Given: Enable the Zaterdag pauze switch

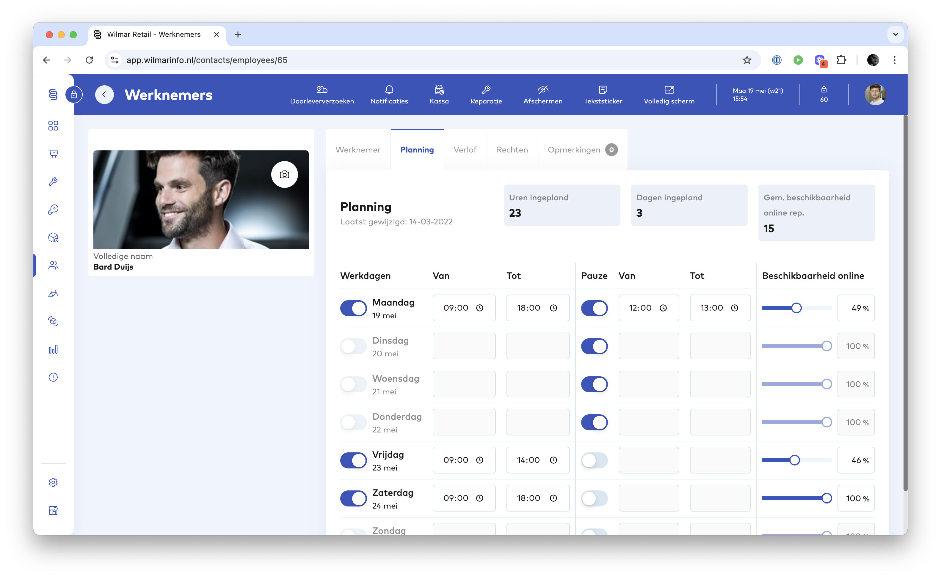Looking at the screenshot, I should [594, 498].
